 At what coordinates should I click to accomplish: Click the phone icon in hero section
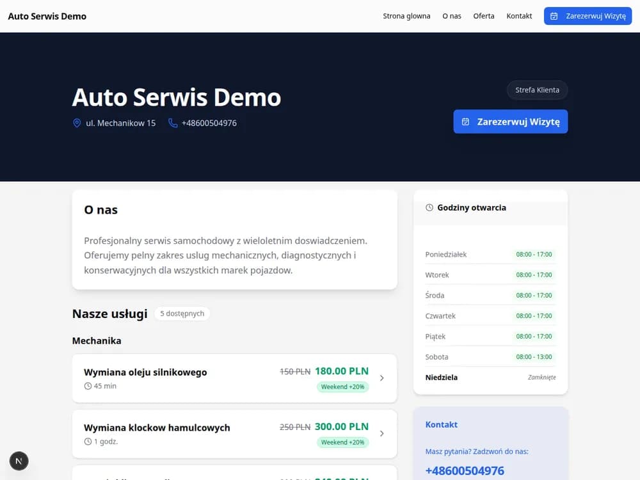(173, 123)
